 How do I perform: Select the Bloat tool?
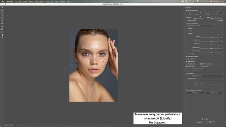point(2,21)
